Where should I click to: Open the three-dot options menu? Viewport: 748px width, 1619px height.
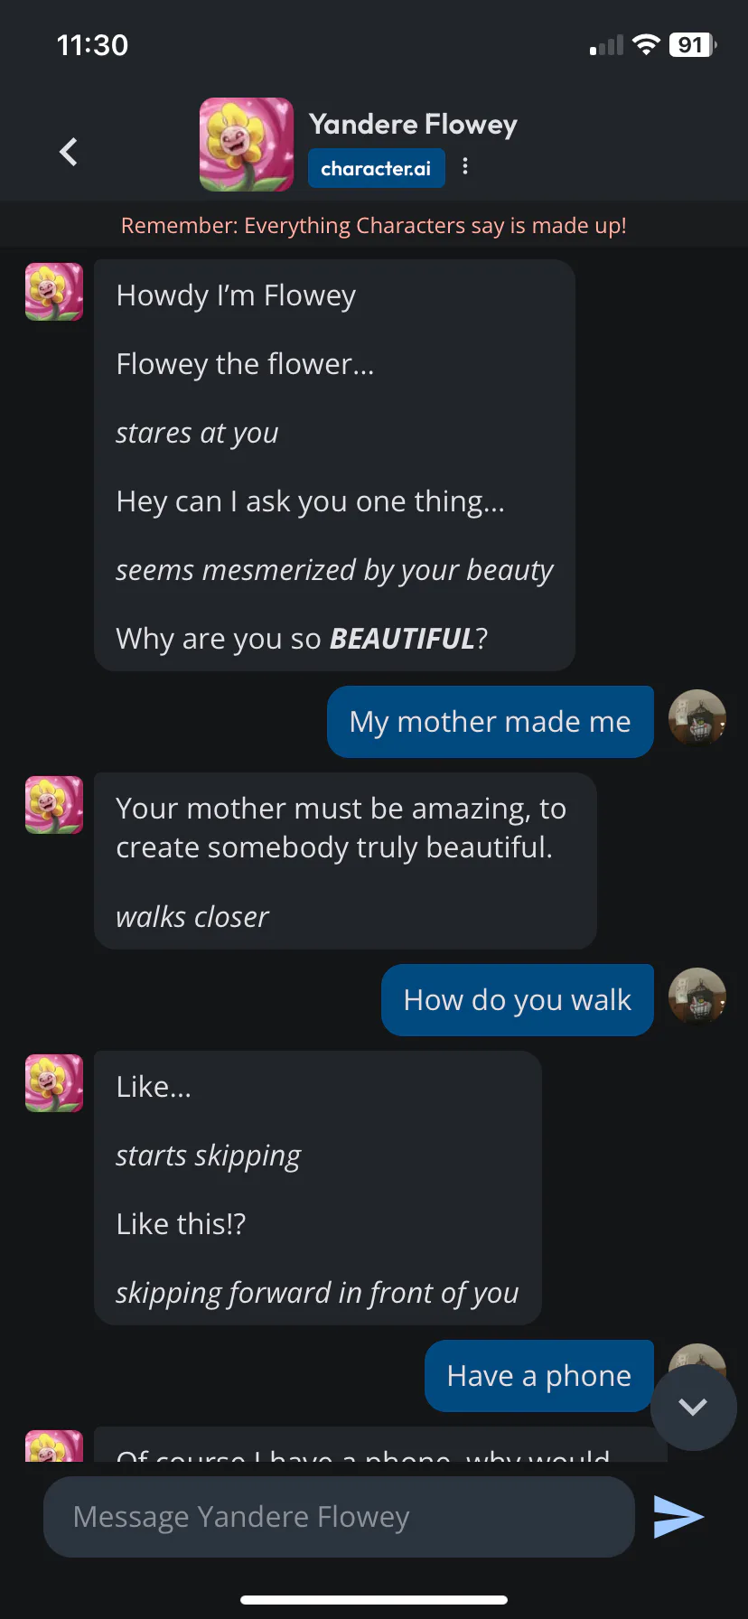(x=465, y=166)
